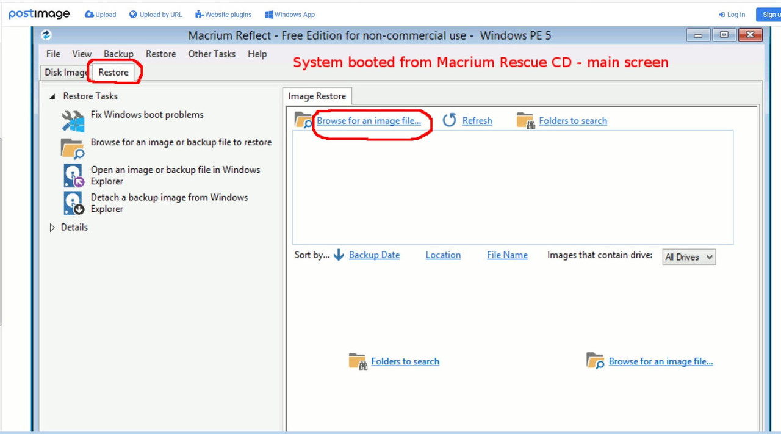This screenshot has width=781, height=434.
Task: Click the Website plugins puzzle icon
Action: [199, 14]
